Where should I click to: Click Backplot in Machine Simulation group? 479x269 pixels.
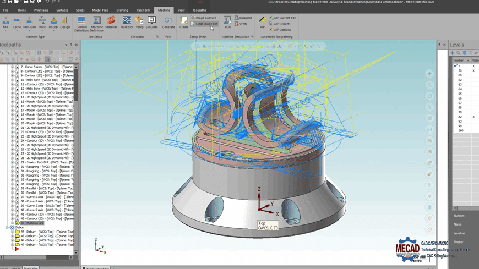pyautogui.click(x=243, y=18)
